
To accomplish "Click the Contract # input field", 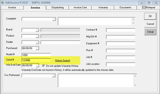I will pyautogui.click(x=121, y=30).
